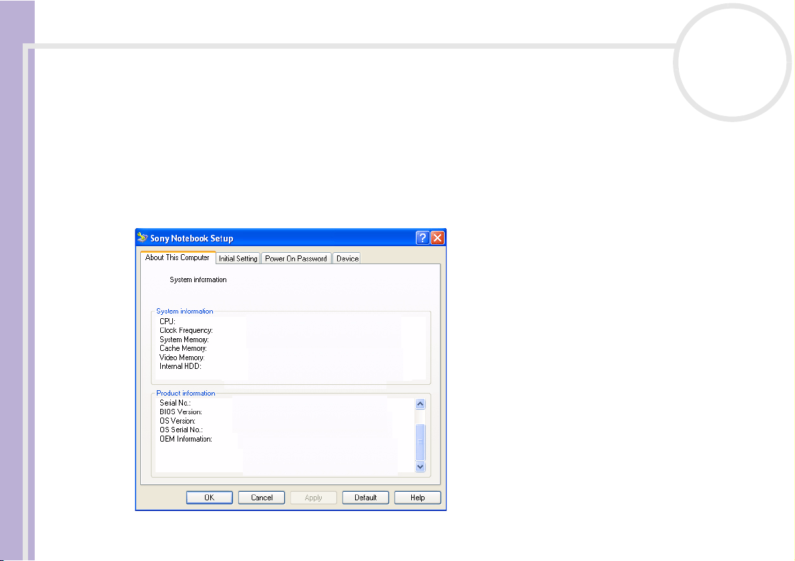
Task: Click the Product information scroll up arrow
Action: click(421, 404)
